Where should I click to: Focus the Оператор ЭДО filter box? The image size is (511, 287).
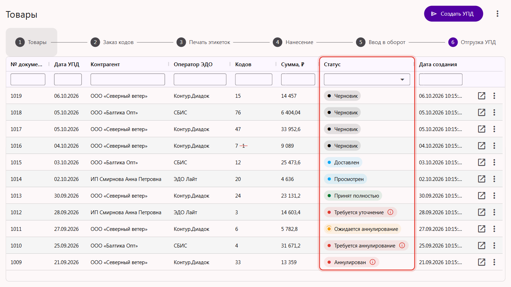point(200,79)
